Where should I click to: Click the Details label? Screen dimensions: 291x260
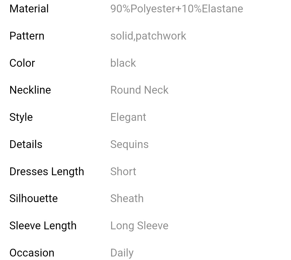coord(26,145)
